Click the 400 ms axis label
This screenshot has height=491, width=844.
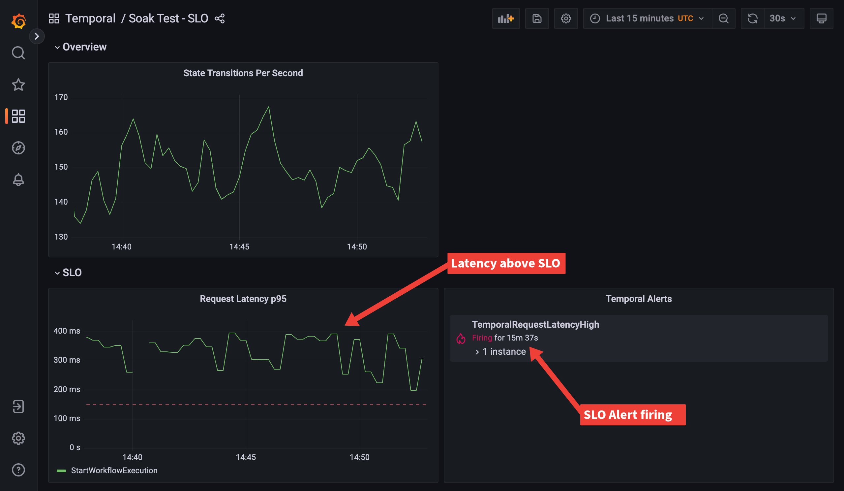67,331
